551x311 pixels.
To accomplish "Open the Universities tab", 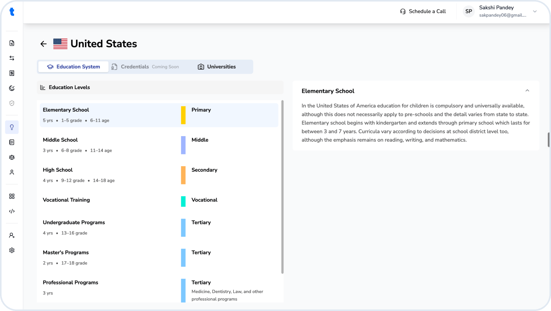I will (217, 67).
